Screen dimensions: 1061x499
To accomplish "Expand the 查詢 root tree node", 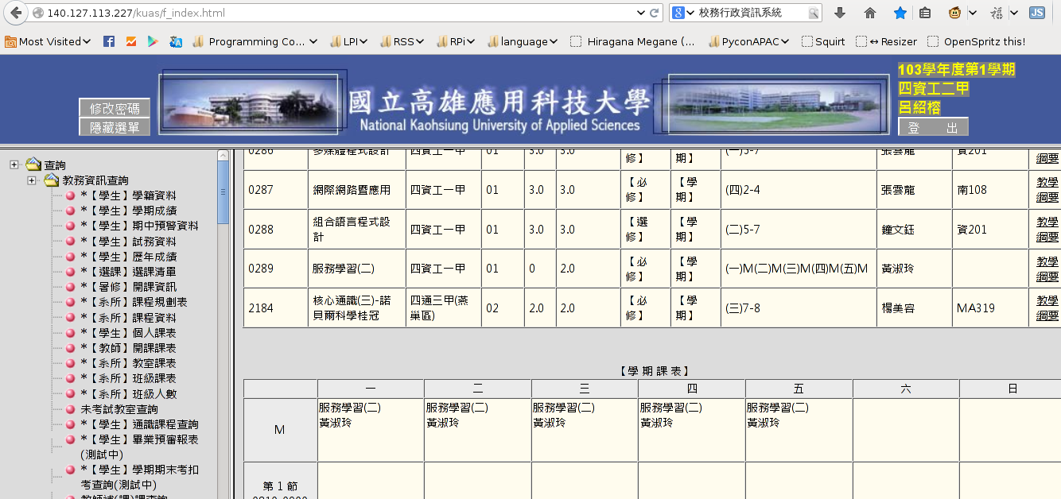I will [14, 164].
